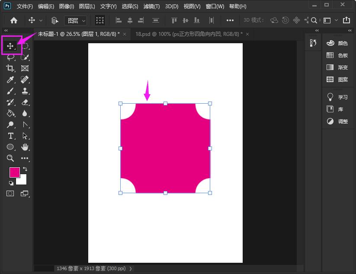
Task: Select the Quick Selection tool
Action: (25, 57)
